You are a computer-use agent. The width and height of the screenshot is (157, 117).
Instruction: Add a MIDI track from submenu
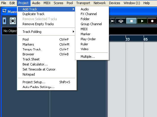(x=84, y=29)
